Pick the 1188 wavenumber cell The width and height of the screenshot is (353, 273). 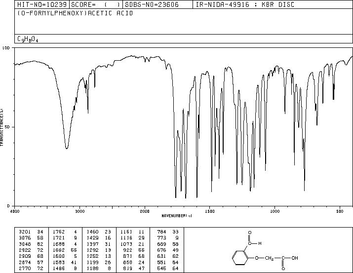92,268
